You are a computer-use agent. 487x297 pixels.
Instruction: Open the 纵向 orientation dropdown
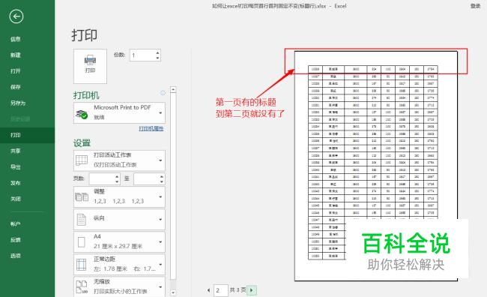(120, 219)
